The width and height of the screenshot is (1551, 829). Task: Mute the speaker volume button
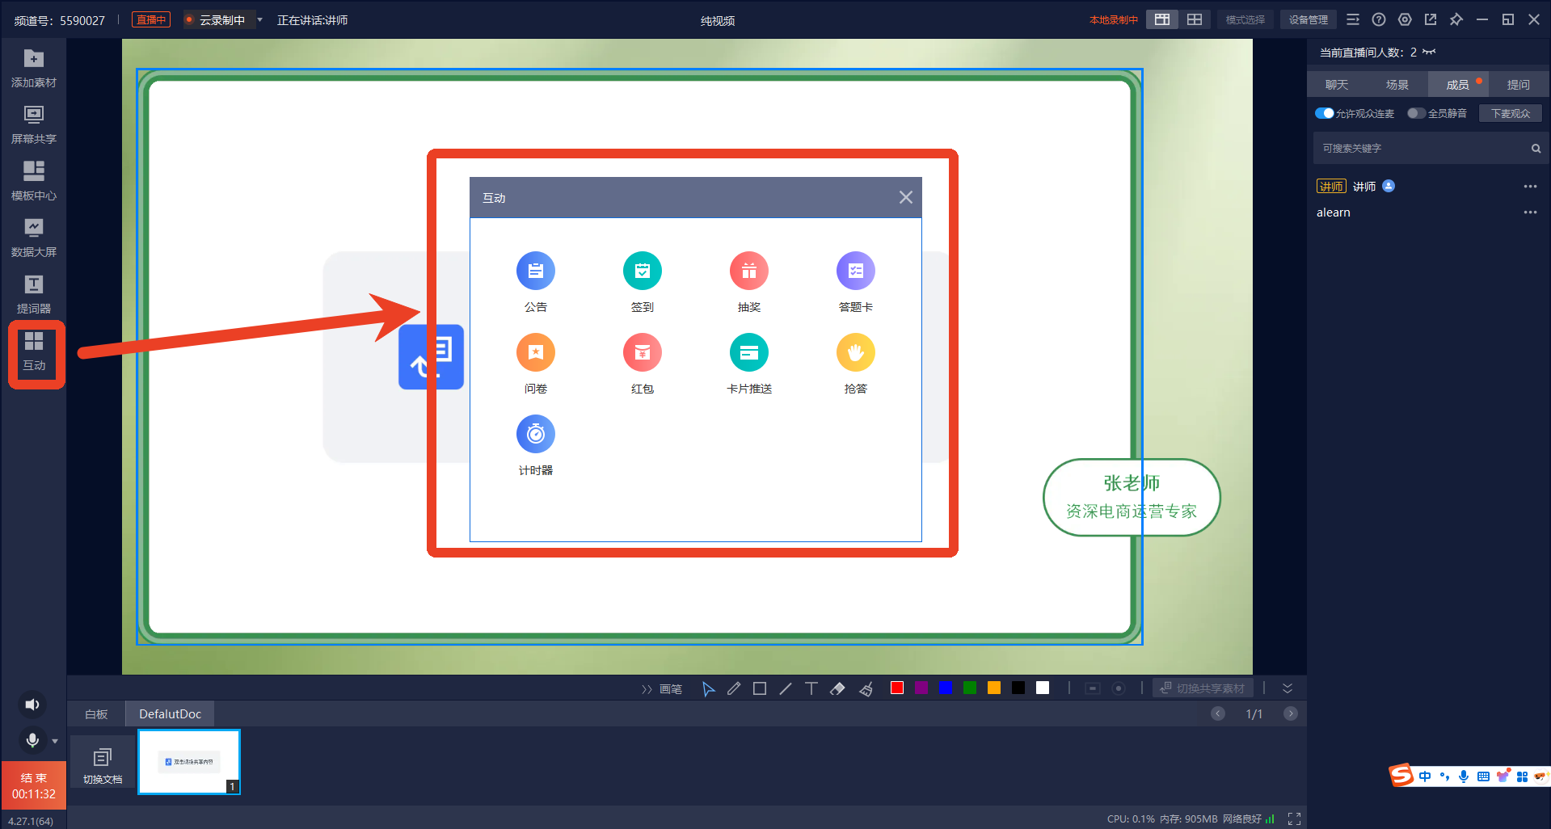coord(32,705)
